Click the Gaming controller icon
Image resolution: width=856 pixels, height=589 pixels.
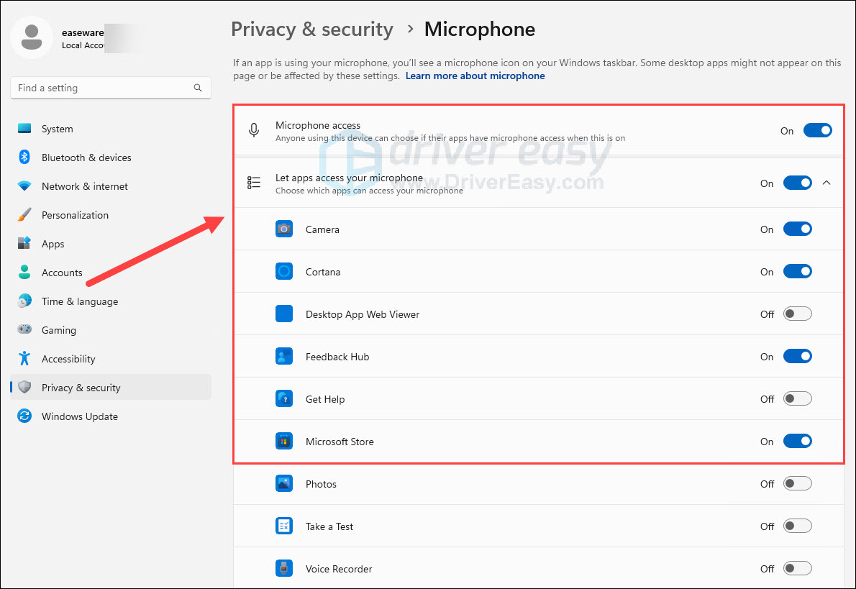point(24,329)
